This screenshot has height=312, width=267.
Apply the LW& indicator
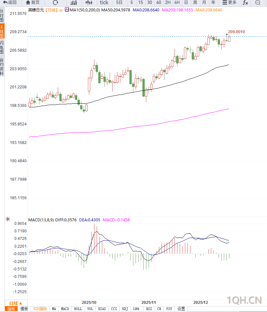(x=136, y=309)
